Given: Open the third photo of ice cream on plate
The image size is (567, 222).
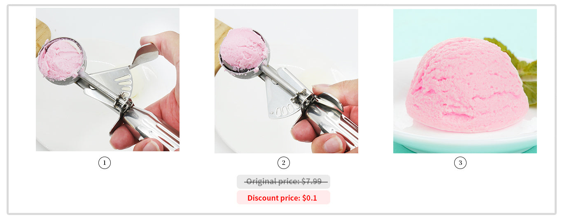Looking at the screenshot, I should tap(465, 81).
